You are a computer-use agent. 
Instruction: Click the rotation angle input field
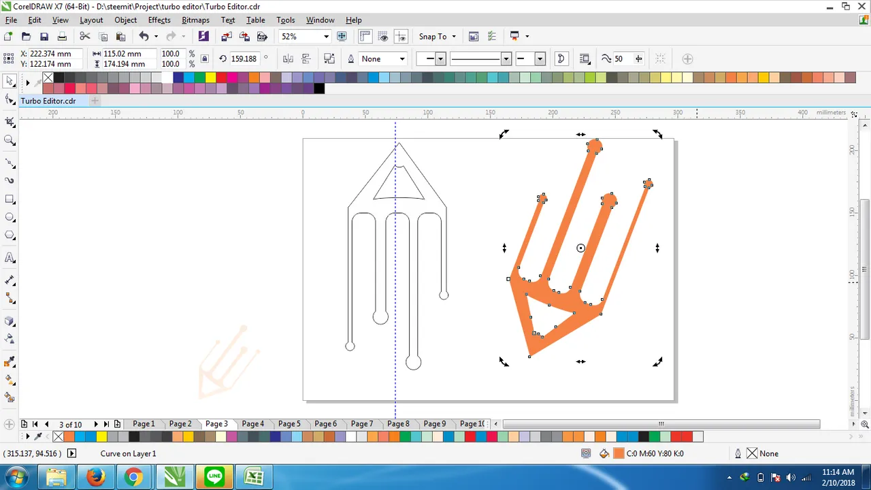coord(245,59)
